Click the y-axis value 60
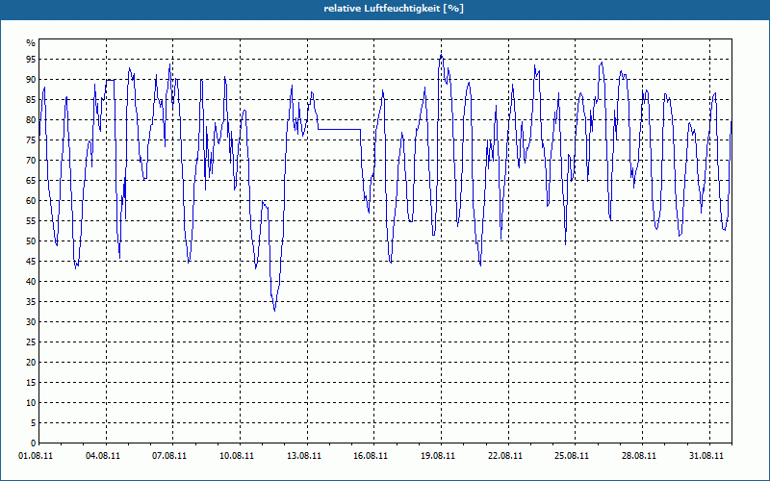 click(x=31, y=201)
